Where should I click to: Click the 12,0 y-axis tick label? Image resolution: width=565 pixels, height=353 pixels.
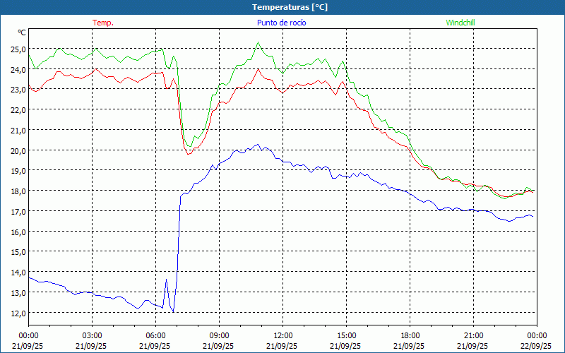click(18, 313)
